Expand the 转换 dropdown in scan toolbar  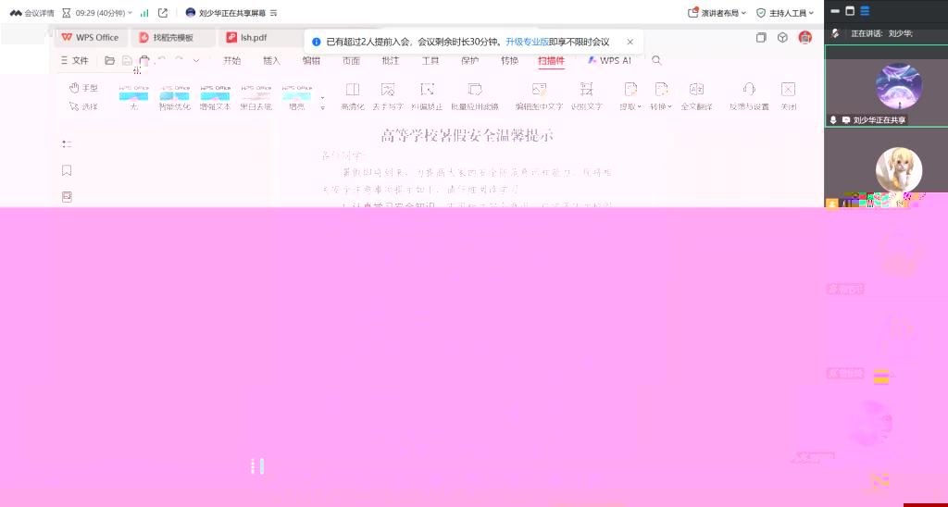pos(661,106)
